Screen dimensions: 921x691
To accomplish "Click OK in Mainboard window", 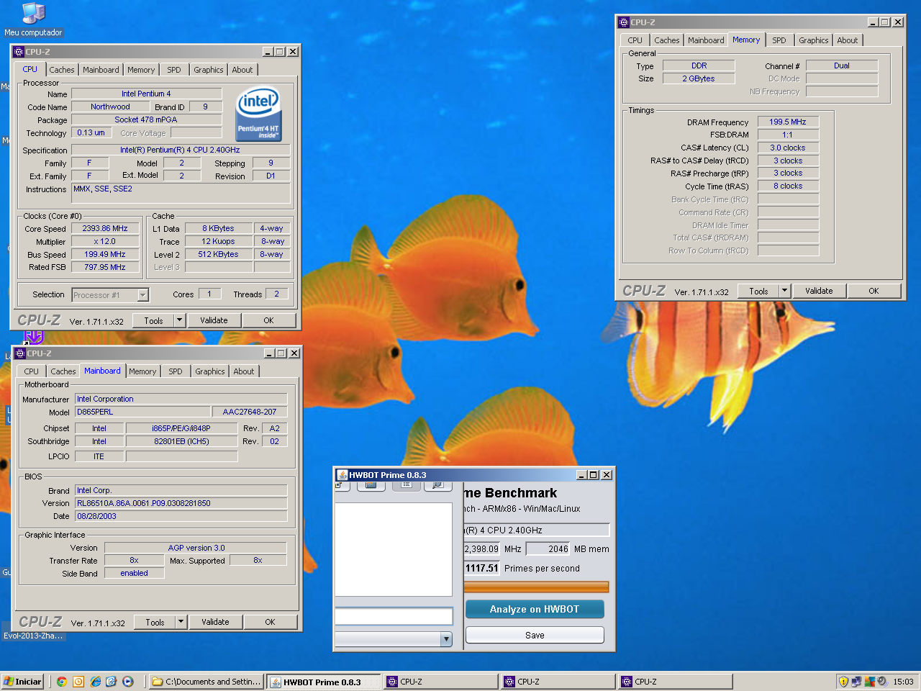I will [270, 622].
